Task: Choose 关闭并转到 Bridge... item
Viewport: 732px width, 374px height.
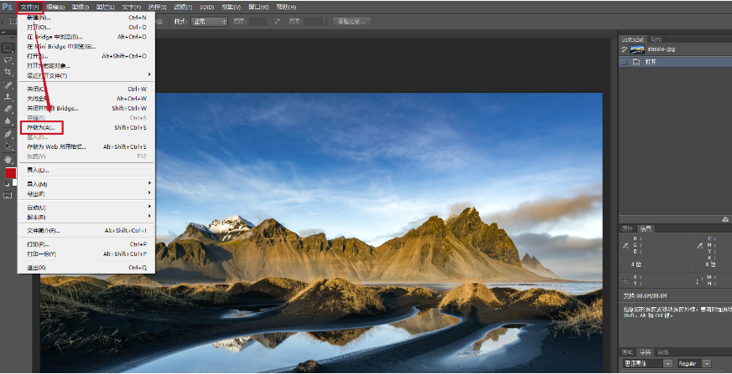Action: 86,108
